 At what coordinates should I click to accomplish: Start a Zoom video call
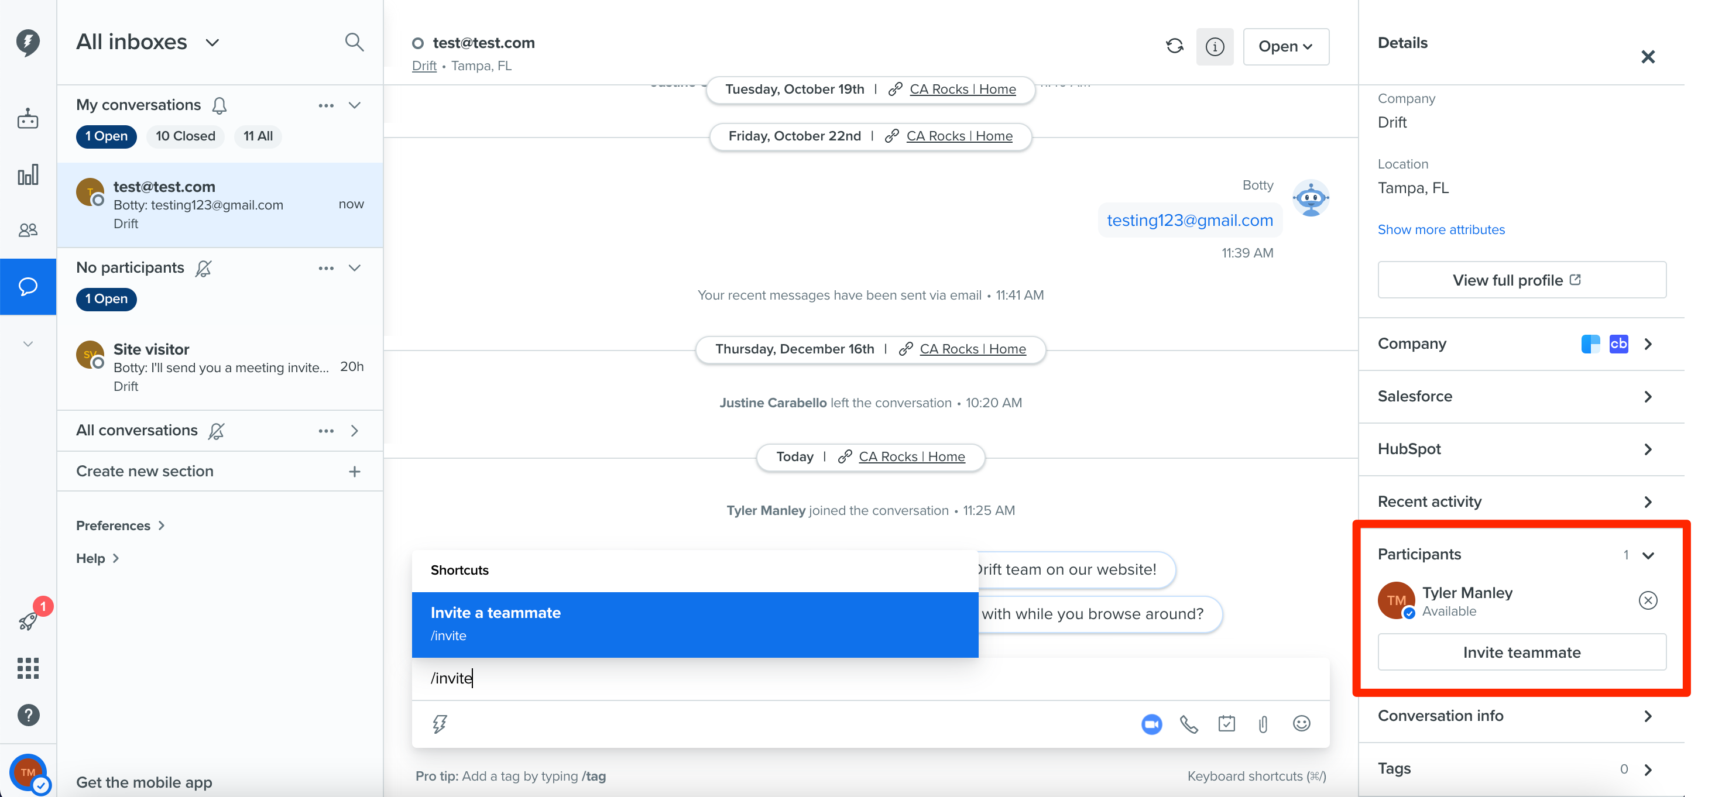click(1152, 724)
